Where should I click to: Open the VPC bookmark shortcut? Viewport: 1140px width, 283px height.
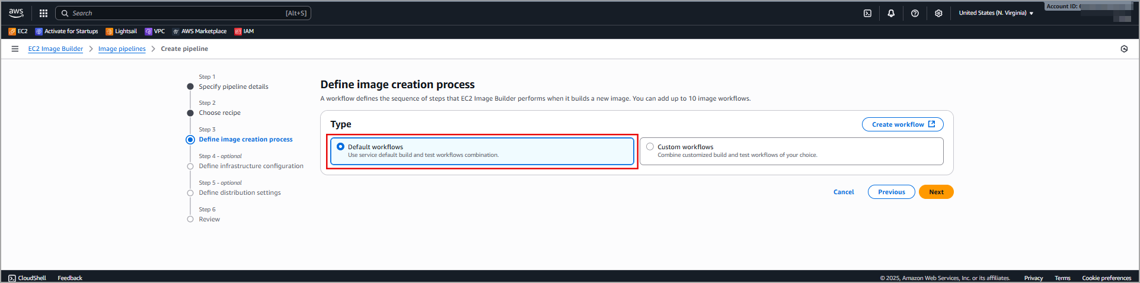click(x=155, y=31)
